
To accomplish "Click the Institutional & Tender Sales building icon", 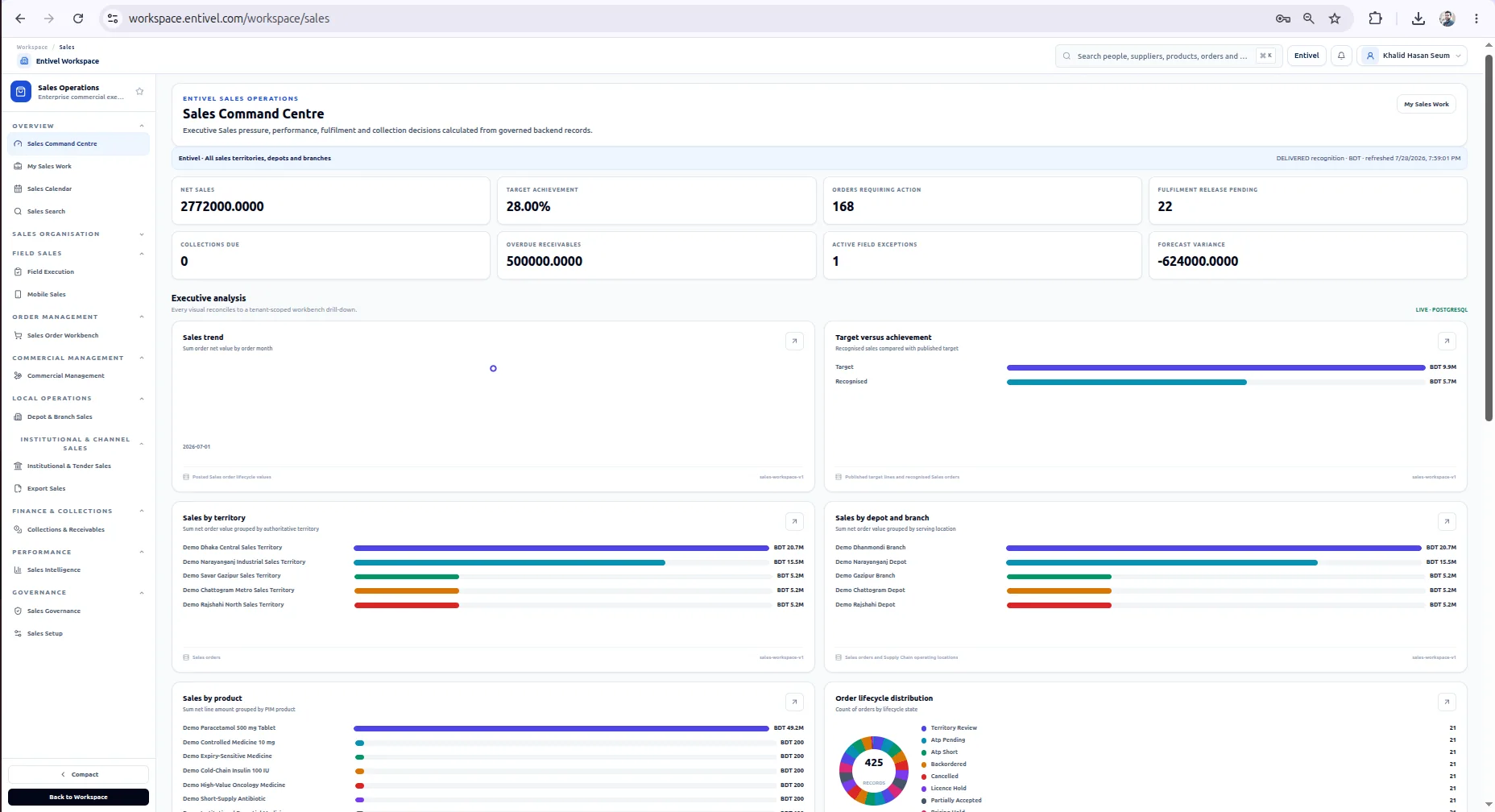I will pos(18,466).
